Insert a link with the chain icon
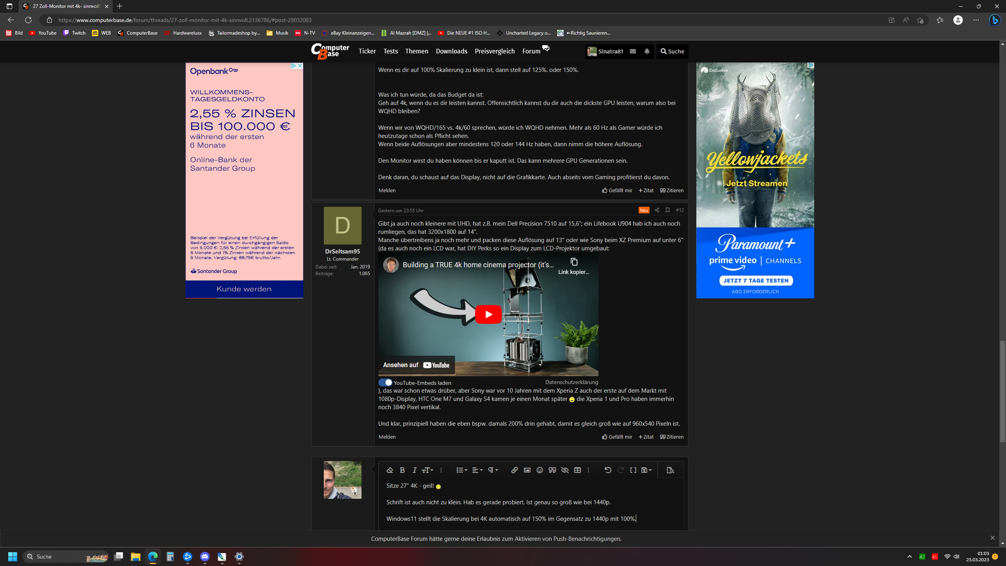Screen dimensions: 1006x566 coord(514,470)
